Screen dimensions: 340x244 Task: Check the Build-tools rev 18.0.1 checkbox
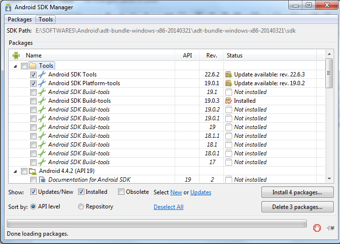point(33,153)
